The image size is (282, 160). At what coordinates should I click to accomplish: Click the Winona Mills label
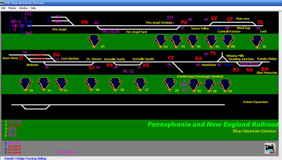tap(235, 56)
